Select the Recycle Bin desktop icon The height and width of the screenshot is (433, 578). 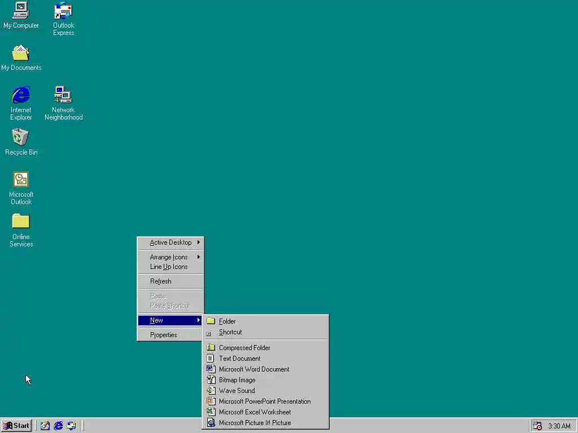(x=21, y=142)
